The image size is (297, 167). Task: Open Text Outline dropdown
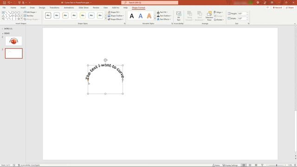coord(164,16)
